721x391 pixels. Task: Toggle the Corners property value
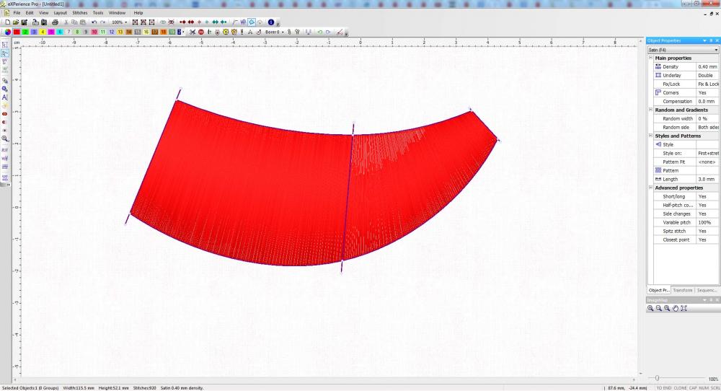(707, 92)
